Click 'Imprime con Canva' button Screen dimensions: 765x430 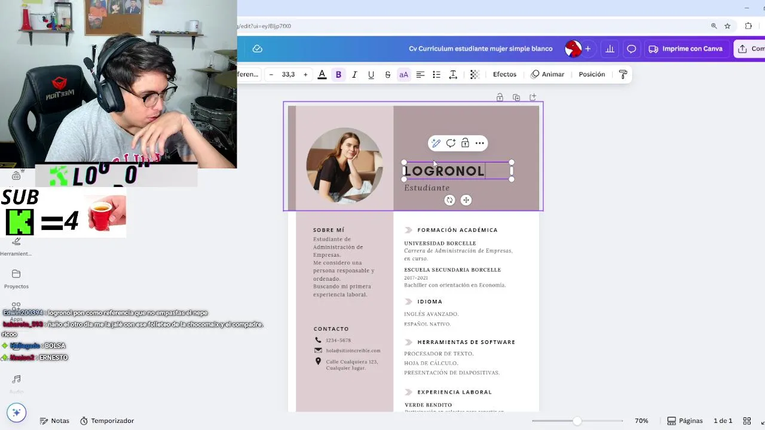point(686,49)
